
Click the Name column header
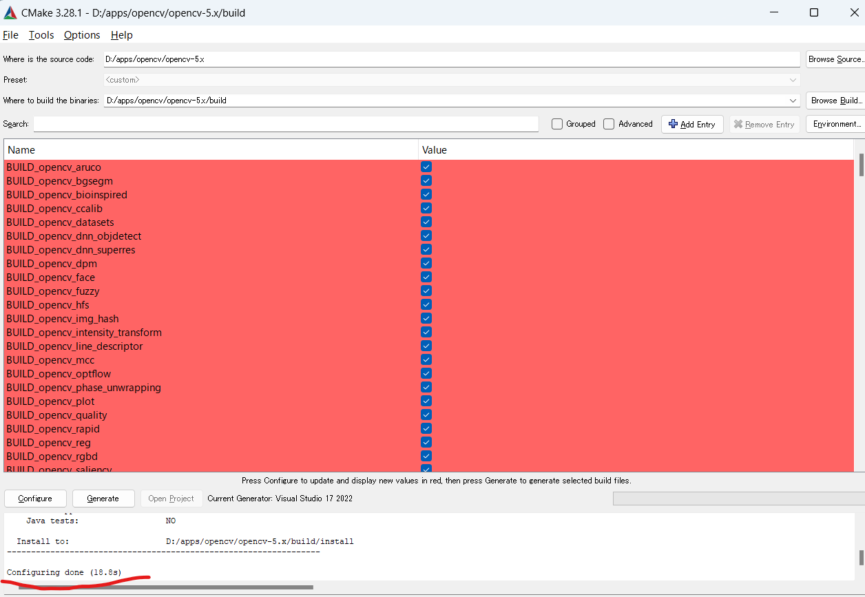tap(211, 149)
